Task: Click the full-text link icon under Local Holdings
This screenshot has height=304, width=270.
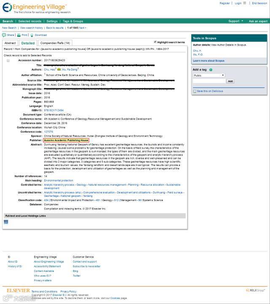Action: point(6,222)
